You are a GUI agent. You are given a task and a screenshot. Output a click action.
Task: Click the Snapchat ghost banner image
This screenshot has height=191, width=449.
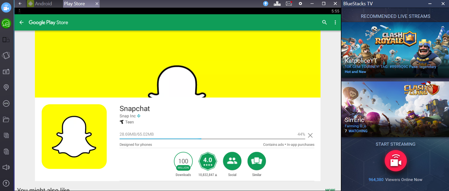point(178,64)
